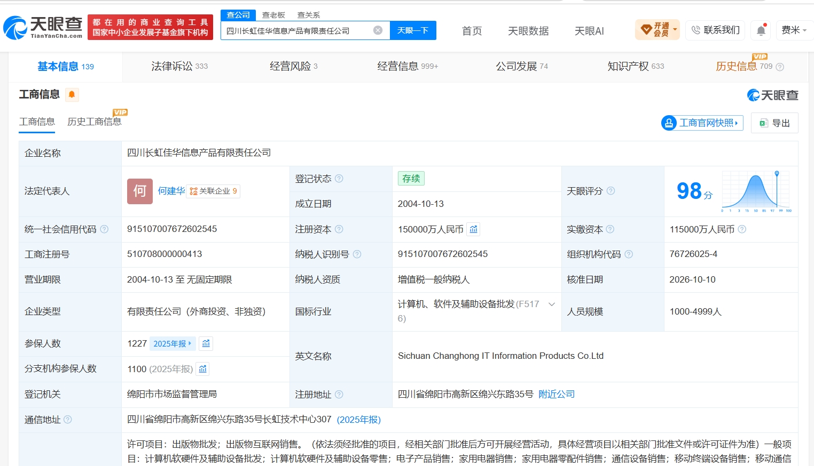Click the 何 avatar of legal representative
The height and width of the screenshot is (466, 814).
(140, 191)
